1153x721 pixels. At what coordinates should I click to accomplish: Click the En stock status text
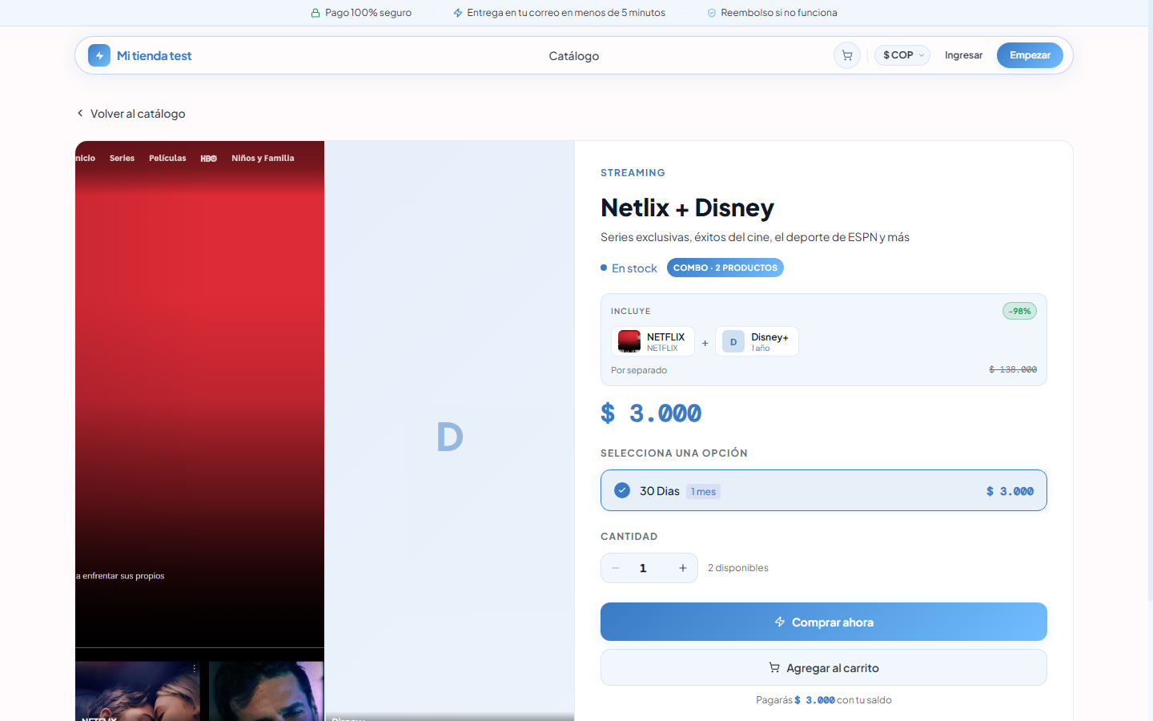(x=634, y=268)
